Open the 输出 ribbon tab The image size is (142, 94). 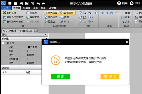[x=43, y=8]
